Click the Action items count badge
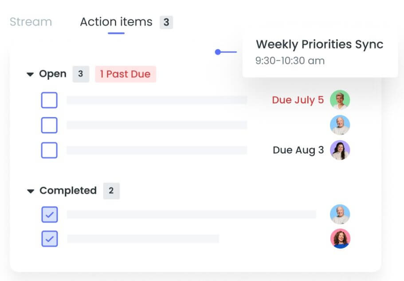Image resolution: width=404 pixels, height=281 pixels. tap(166, 22)
